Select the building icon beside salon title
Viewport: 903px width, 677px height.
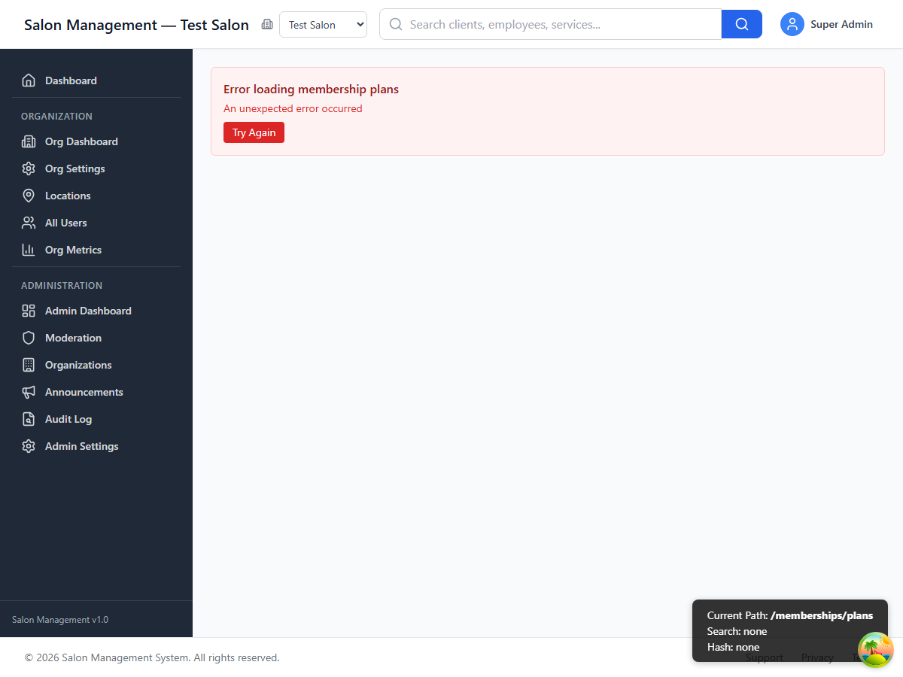(x=267, y=24)
